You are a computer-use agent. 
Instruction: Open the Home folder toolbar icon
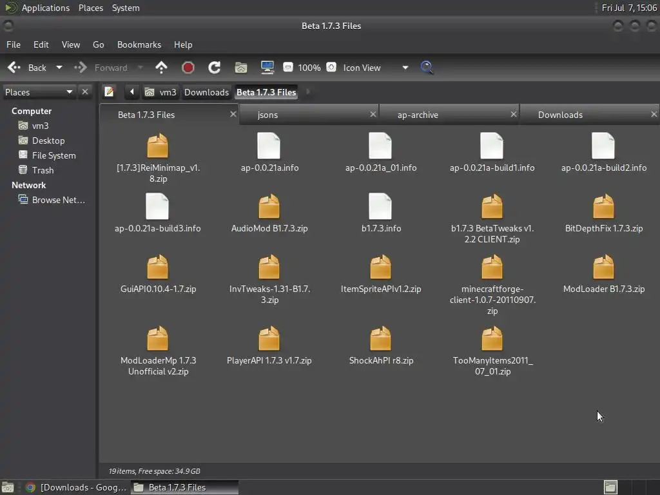[241, 67]
